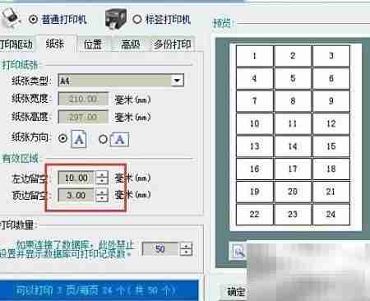Select preview label cell 17
The image size is (370, 301).
[293, 169]
